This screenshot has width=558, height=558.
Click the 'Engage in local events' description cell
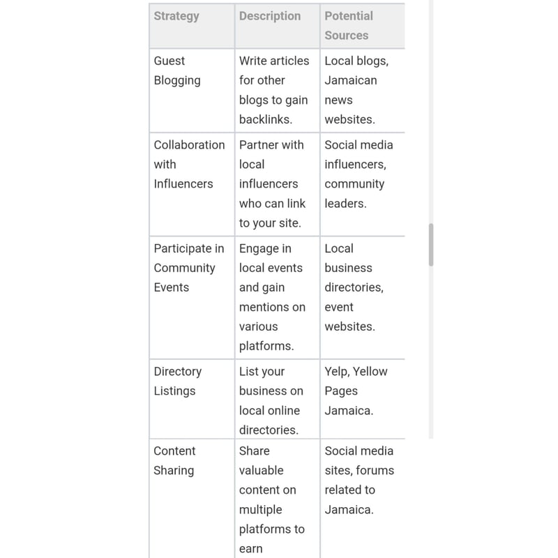272,297
